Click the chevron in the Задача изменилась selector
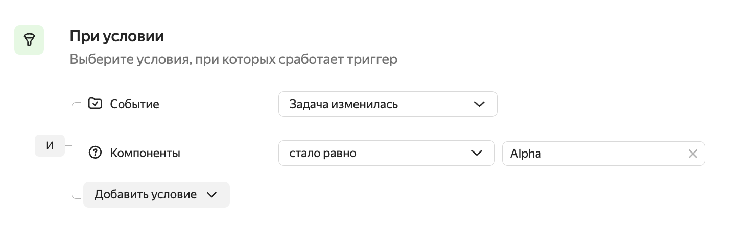Image resolution: width=731 pixels, height=228 pixels. click(479, 104)
